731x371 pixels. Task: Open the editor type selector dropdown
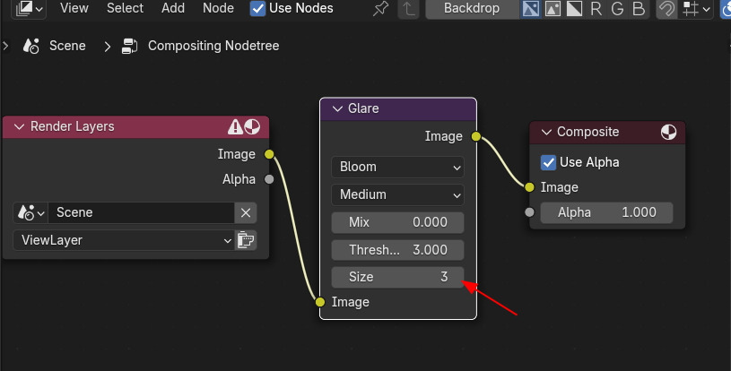[29, 8]
